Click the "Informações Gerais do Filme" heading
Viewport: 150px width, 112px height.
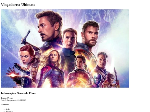18,93
